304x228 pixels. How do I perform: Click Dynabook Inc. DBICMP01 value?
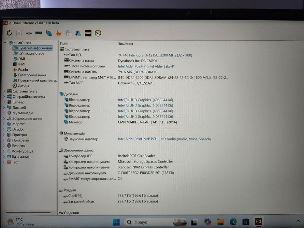tap(138, 61)
